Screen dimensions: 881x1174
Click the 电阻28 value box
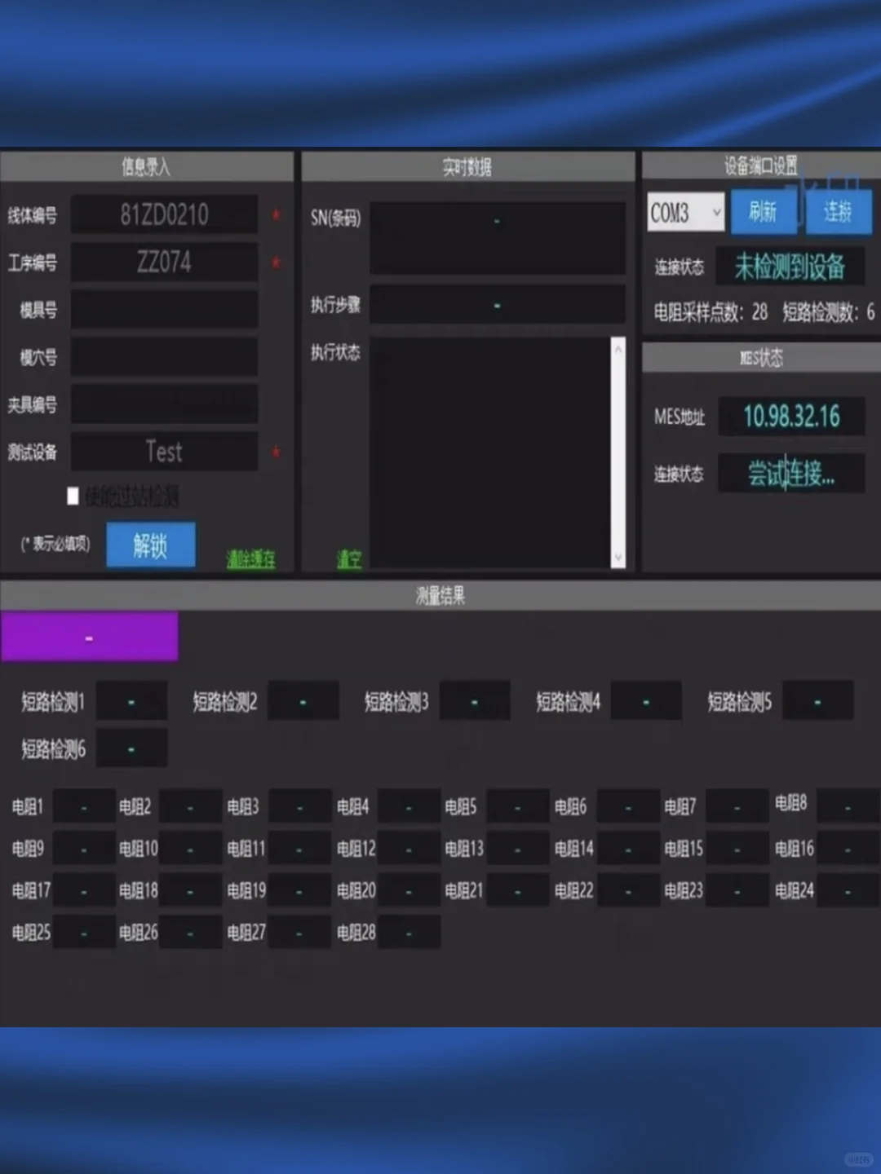(x=410, y=932)
